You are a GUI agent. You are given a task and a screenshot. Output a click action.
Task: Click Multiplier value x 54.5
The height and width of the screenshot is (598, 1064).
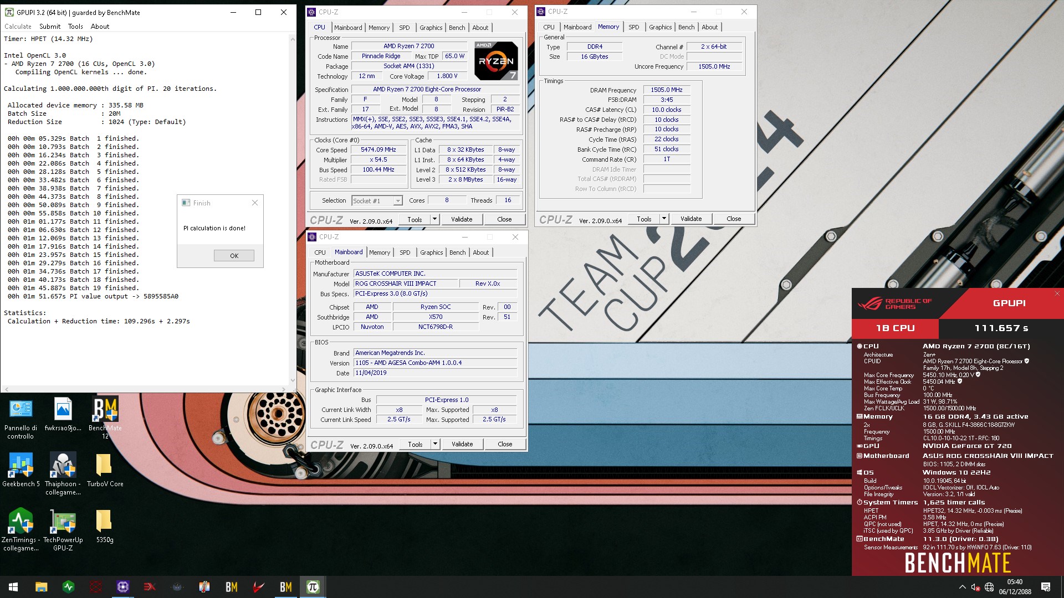(378, 160)
